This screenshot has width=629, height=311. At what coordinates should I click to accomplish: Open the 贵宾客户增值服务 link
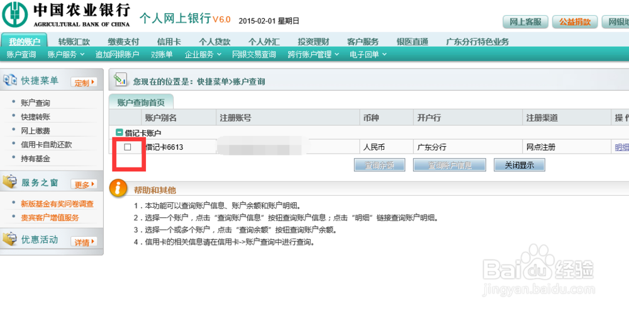(x=50, y=217)
